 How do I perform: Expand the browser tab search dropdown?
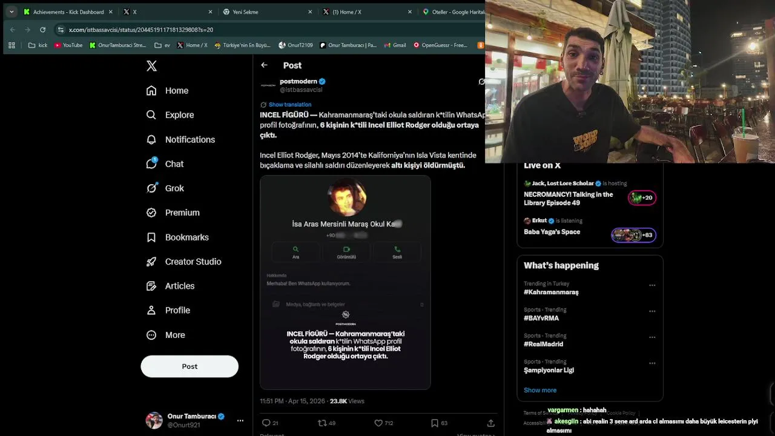tap(12, 12)
